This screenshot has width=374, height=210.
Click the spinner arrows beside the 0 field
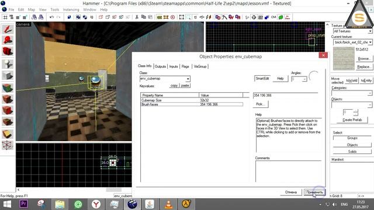[356, 113]
